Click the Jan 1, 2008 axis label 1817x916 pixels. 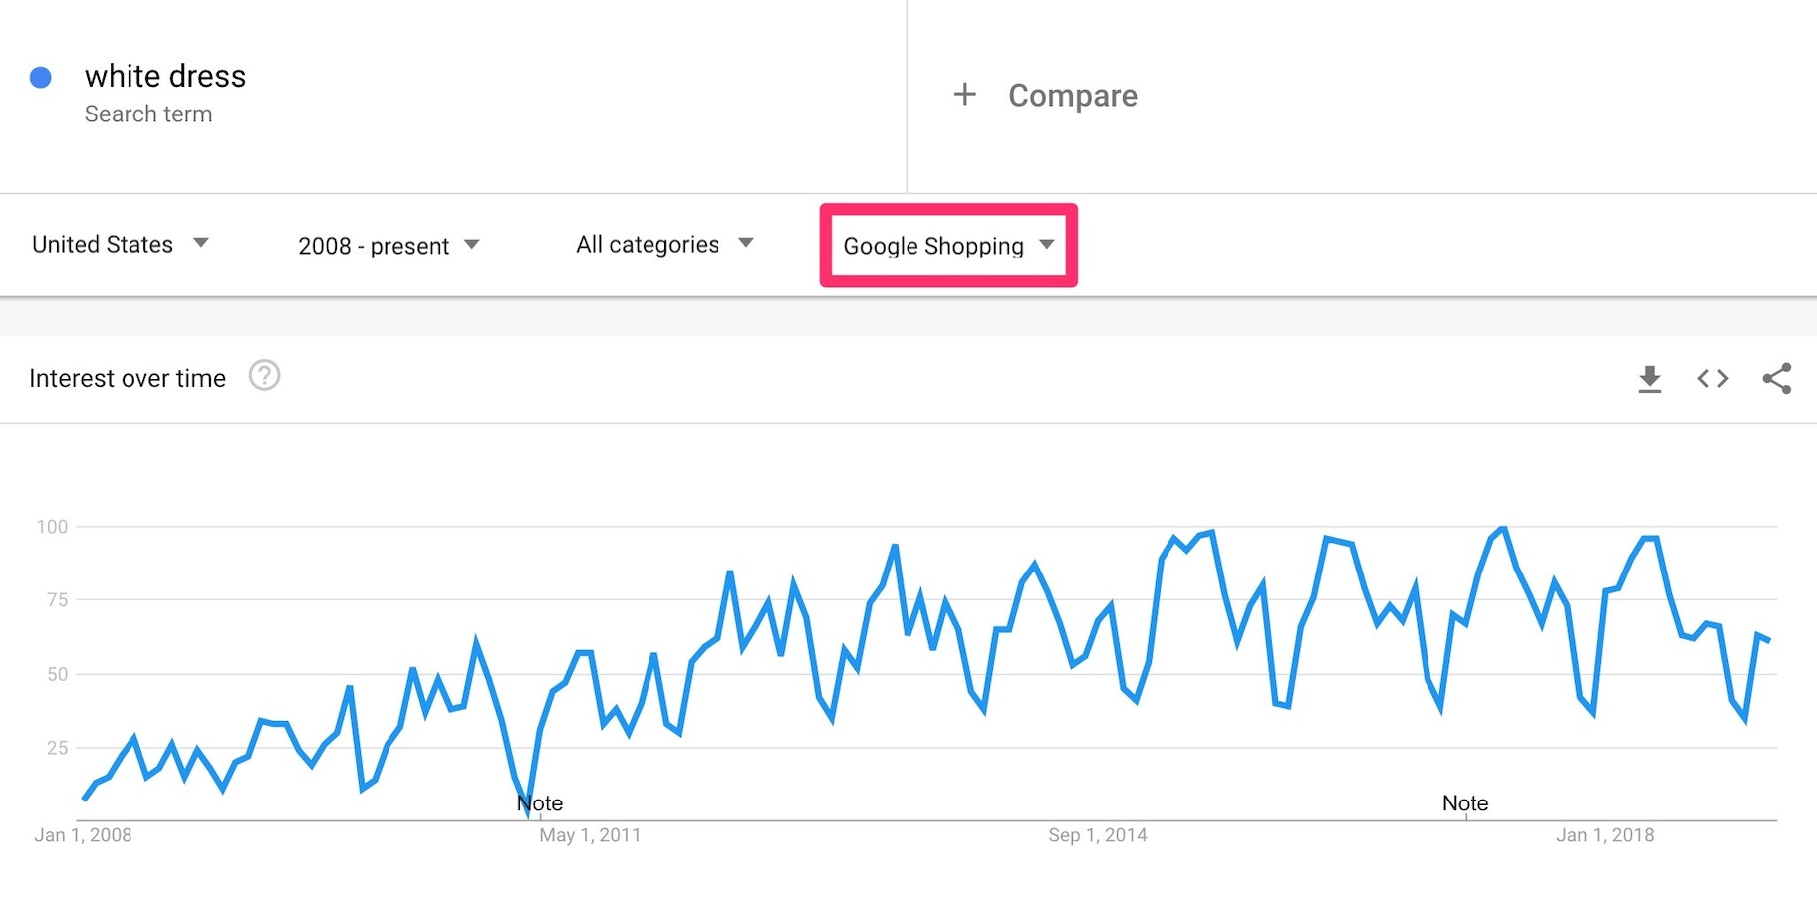pos(83,835)
